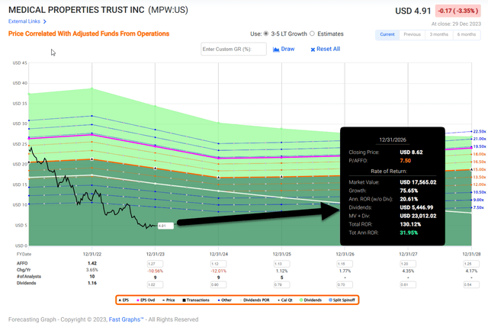Switch to the 6 months tab
The image size is (488, 324).
click(x=466, y=34)
